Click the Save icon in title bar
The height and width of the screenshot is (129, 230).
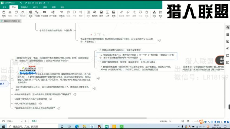tap(37, 3)
